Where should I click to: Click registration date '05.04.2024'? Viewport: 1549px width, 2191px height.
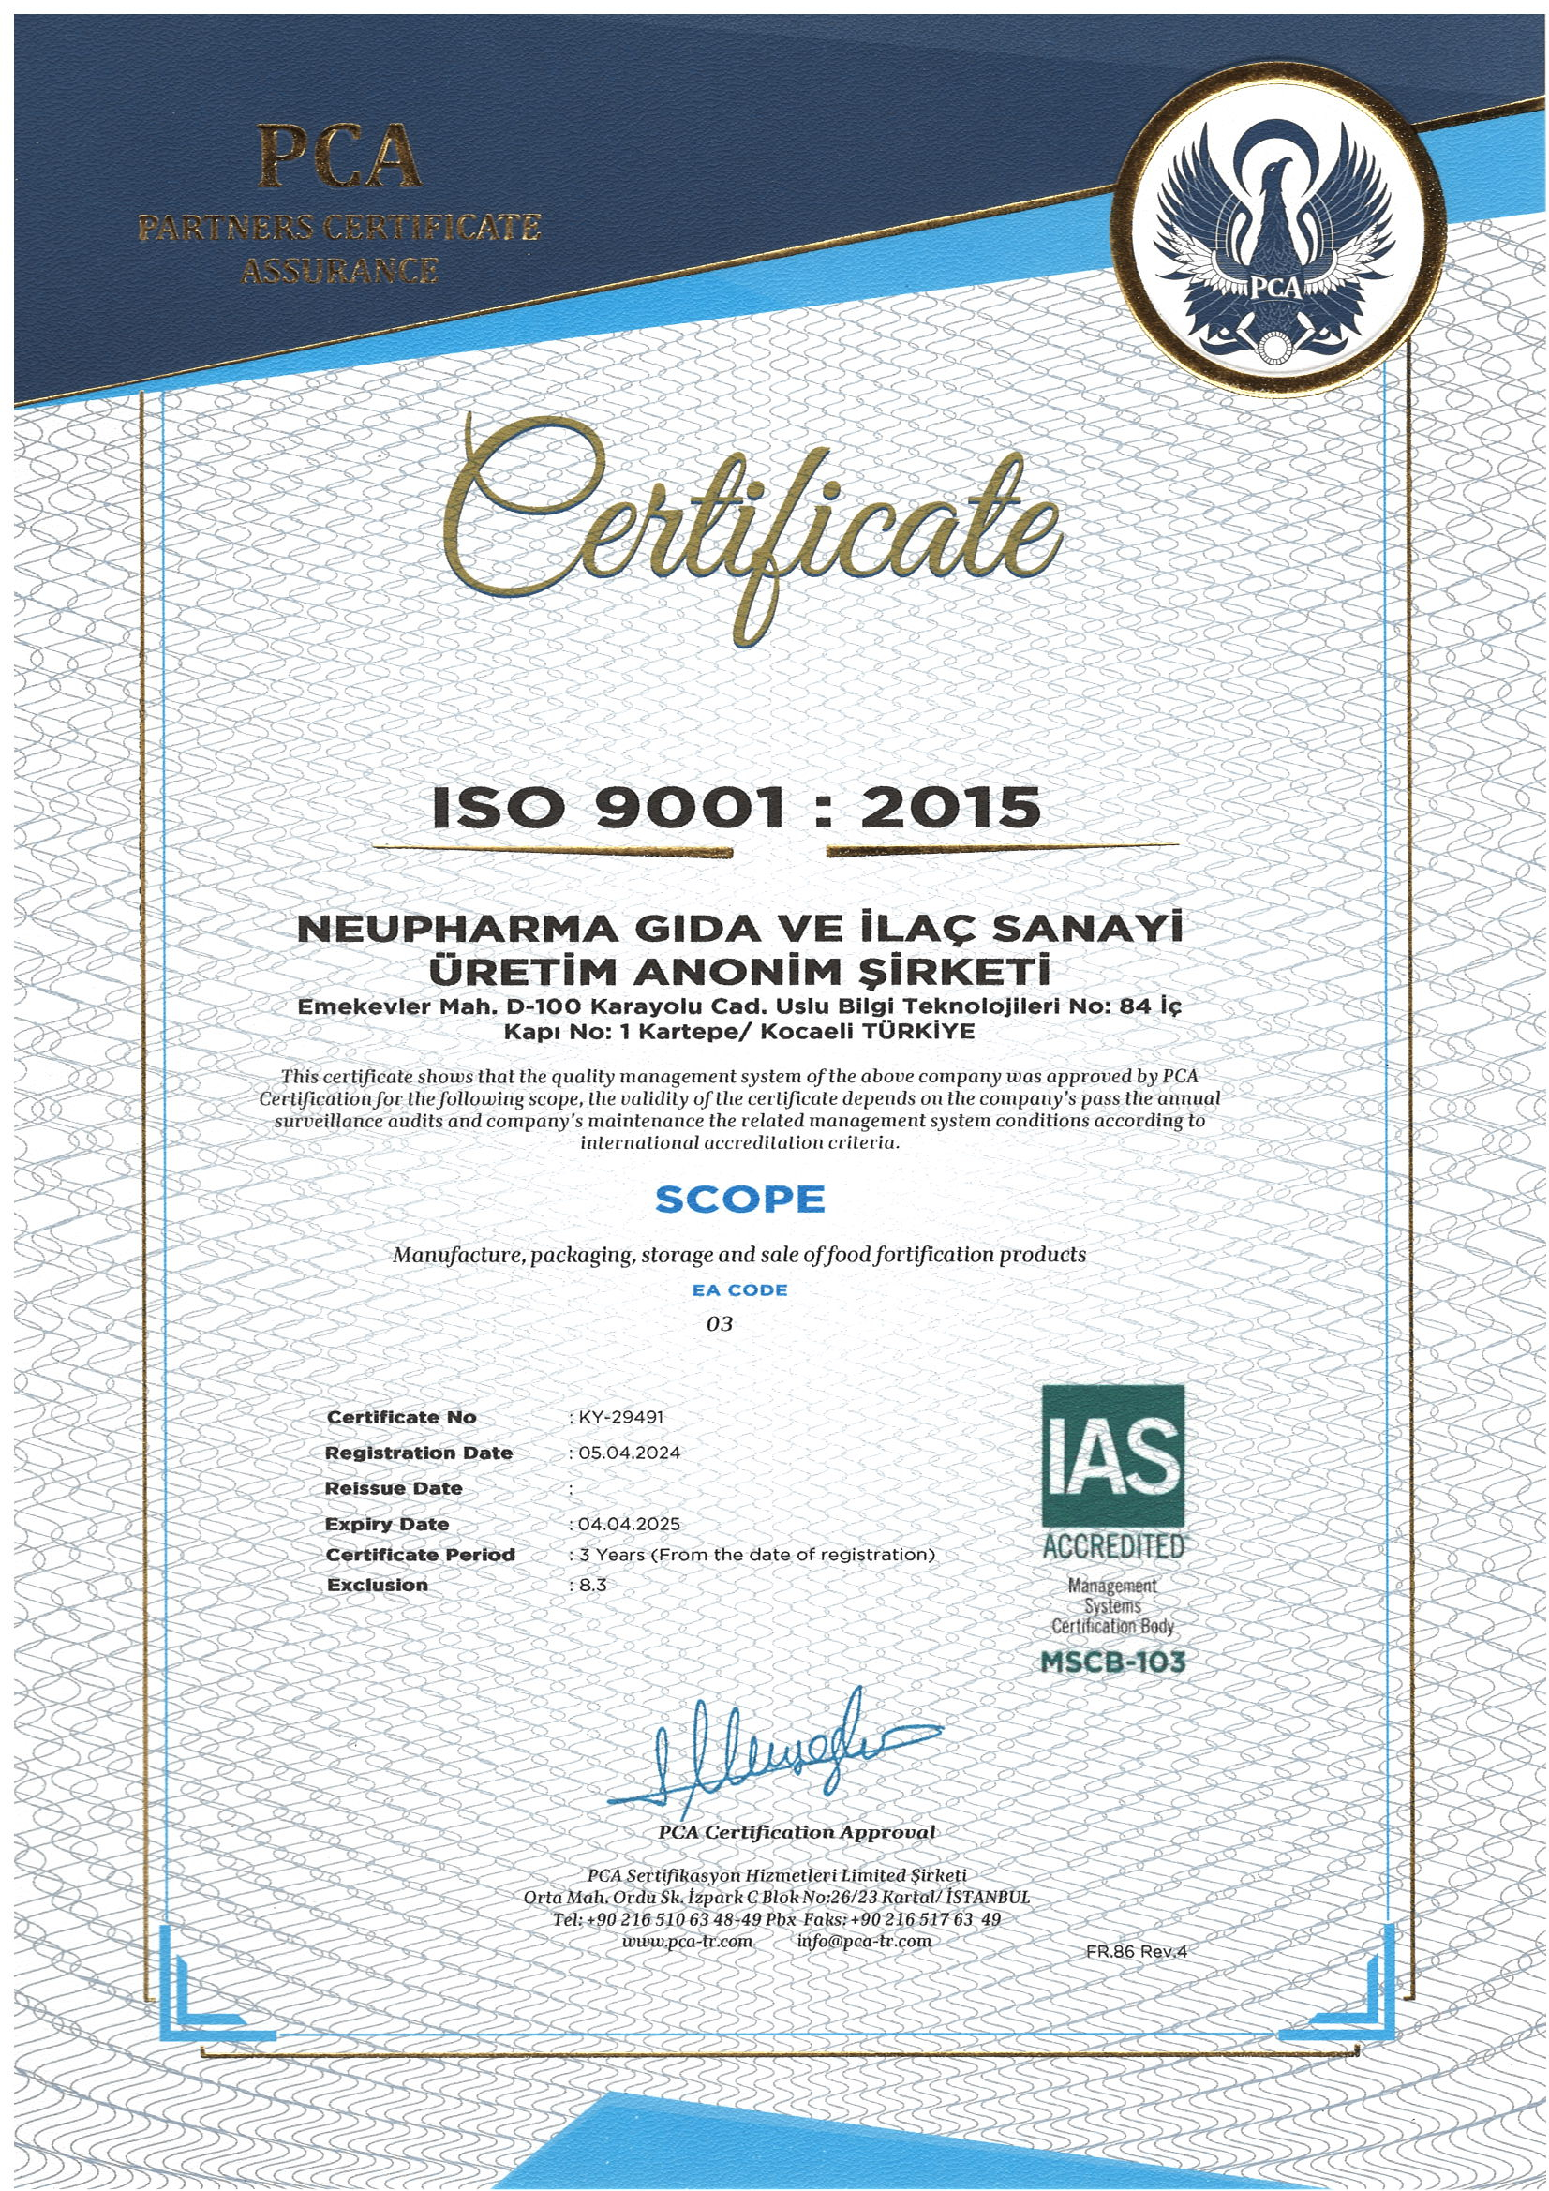pyautogui.click(x=629, y=1453)
